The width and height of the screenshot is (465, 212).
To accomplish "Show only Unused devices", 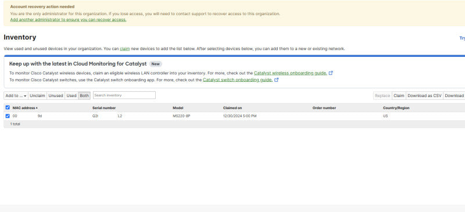I will 56,95.
